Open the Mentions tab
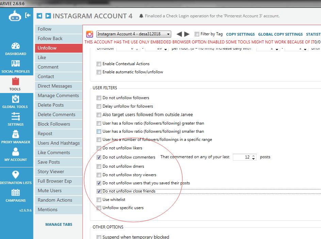 click(59, 209)
